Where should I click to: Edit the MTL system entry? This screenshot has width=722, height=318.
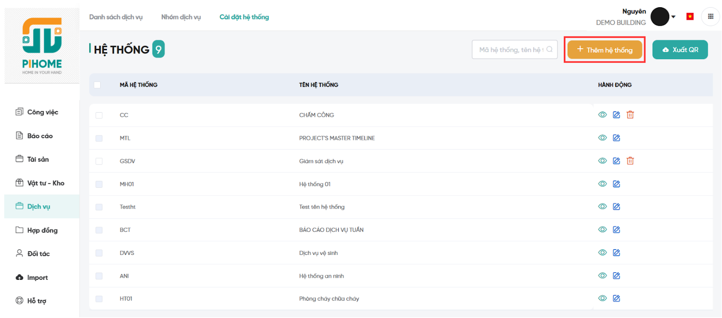[x=616, y=138]
